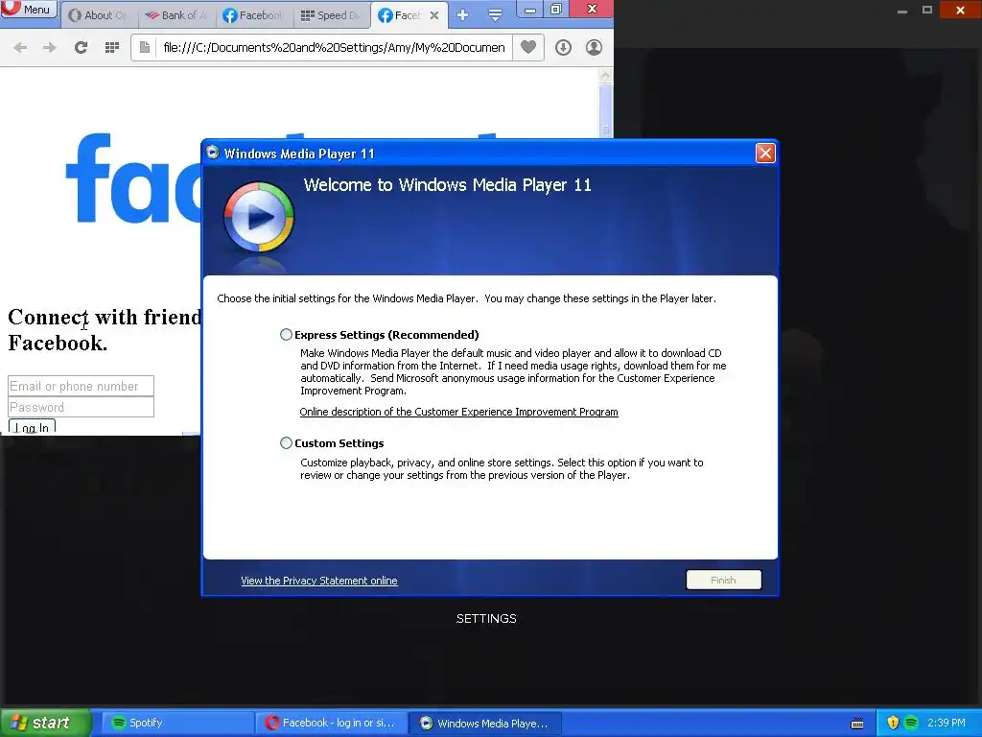Close the Windows Media Player 11 dialog
This screenshot has width=982, height=737.
click(x=765, y=153)
